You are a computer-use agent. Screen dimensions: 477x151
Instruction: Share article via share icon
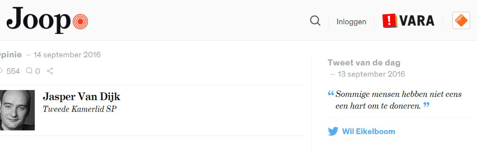[x=50, y=71]
